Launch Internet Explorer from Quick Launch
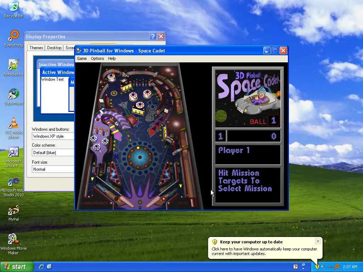363x272 pixels. pos(41,267)
